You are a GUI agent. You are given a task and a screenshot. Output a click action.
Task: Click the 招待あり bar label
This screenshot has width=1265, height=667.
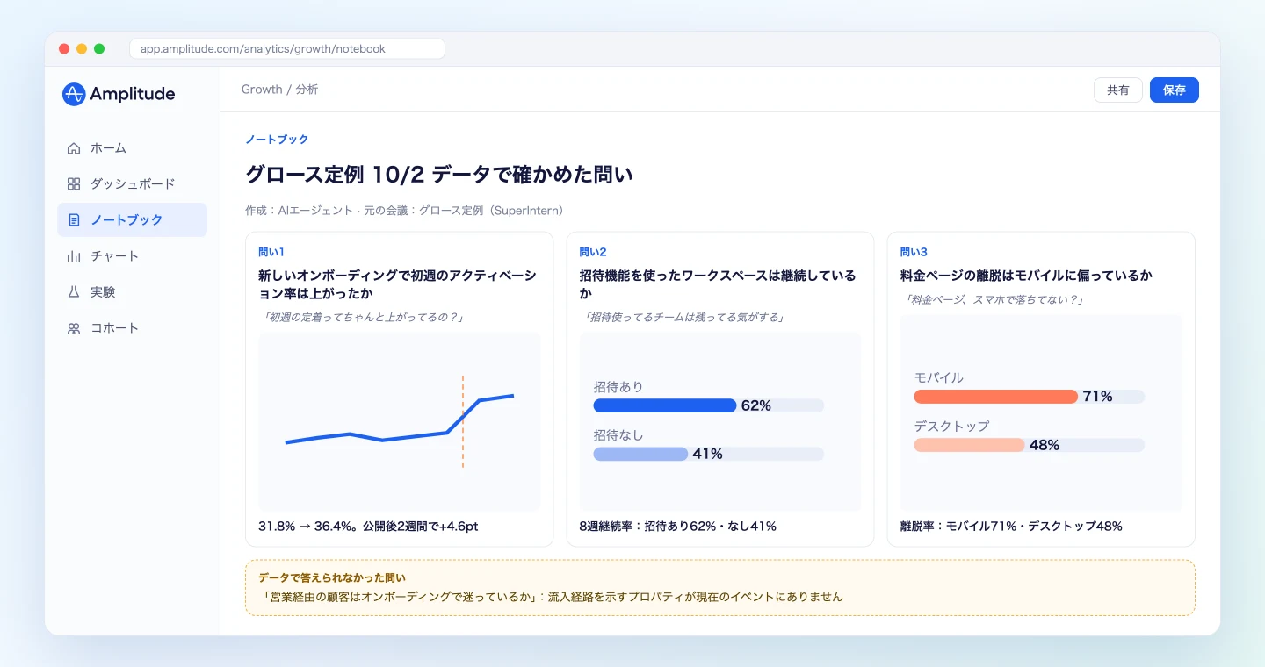tap(618, 386)
